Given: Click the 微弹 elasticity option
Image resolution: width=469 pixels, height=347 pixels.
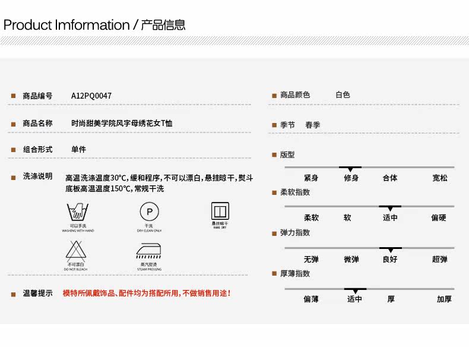Looking at the screenshot, I should [351, 259].
